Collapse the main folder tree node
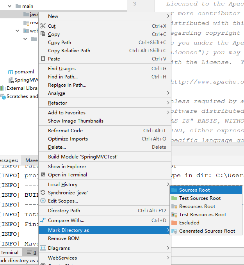Screen dimensions: 244x265 click(x=10, y=6)
